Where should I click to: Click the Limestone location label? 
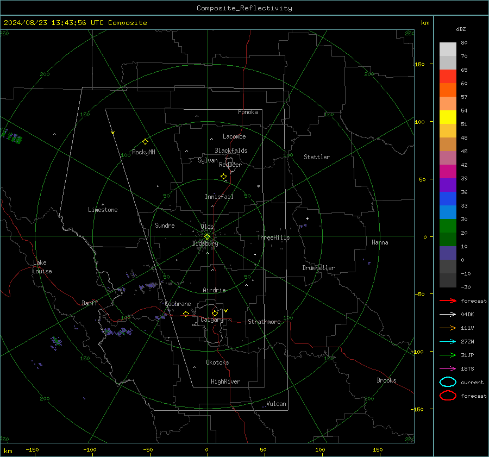point(103,210)
